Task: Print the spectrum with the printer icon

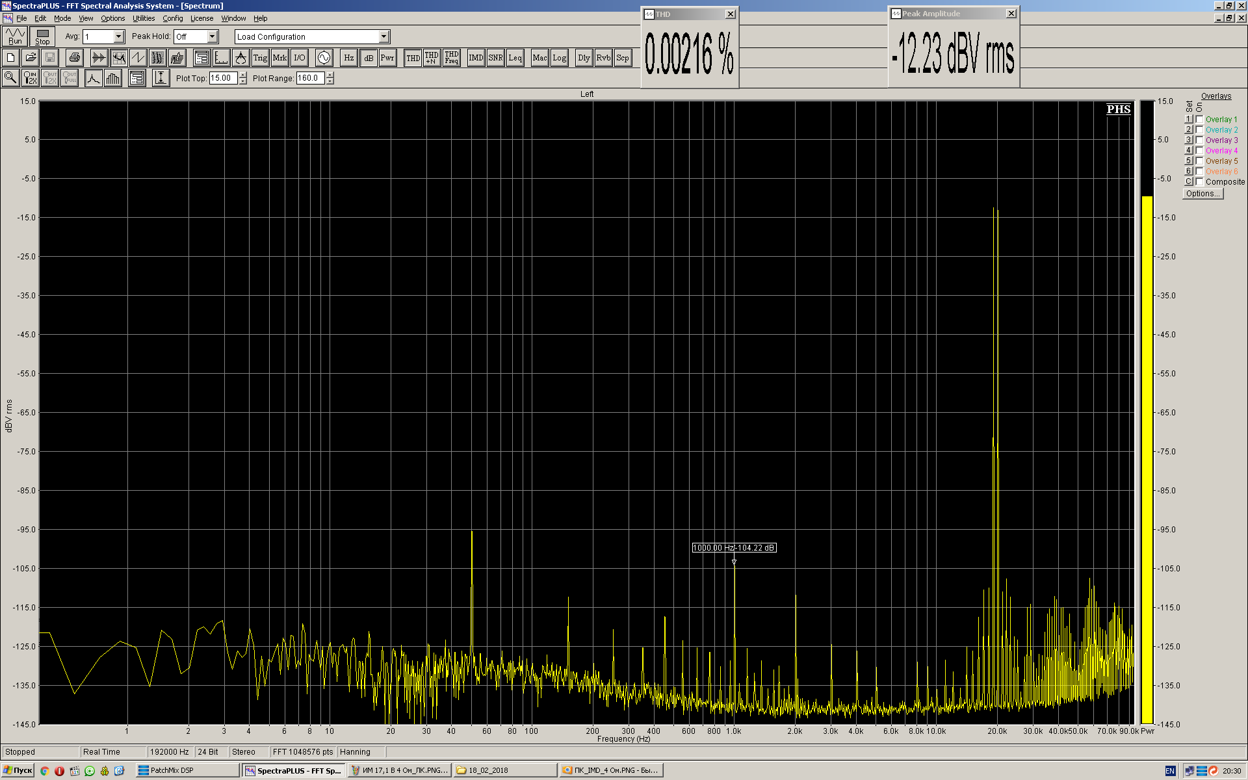Action: (75, 58)
